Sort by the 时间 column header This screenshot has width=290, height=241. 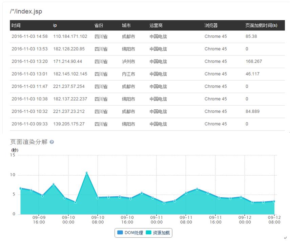[x=16, y=25]
